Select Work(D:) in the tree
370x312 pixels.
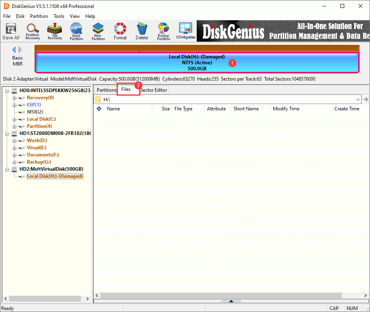tap(37, 141)
